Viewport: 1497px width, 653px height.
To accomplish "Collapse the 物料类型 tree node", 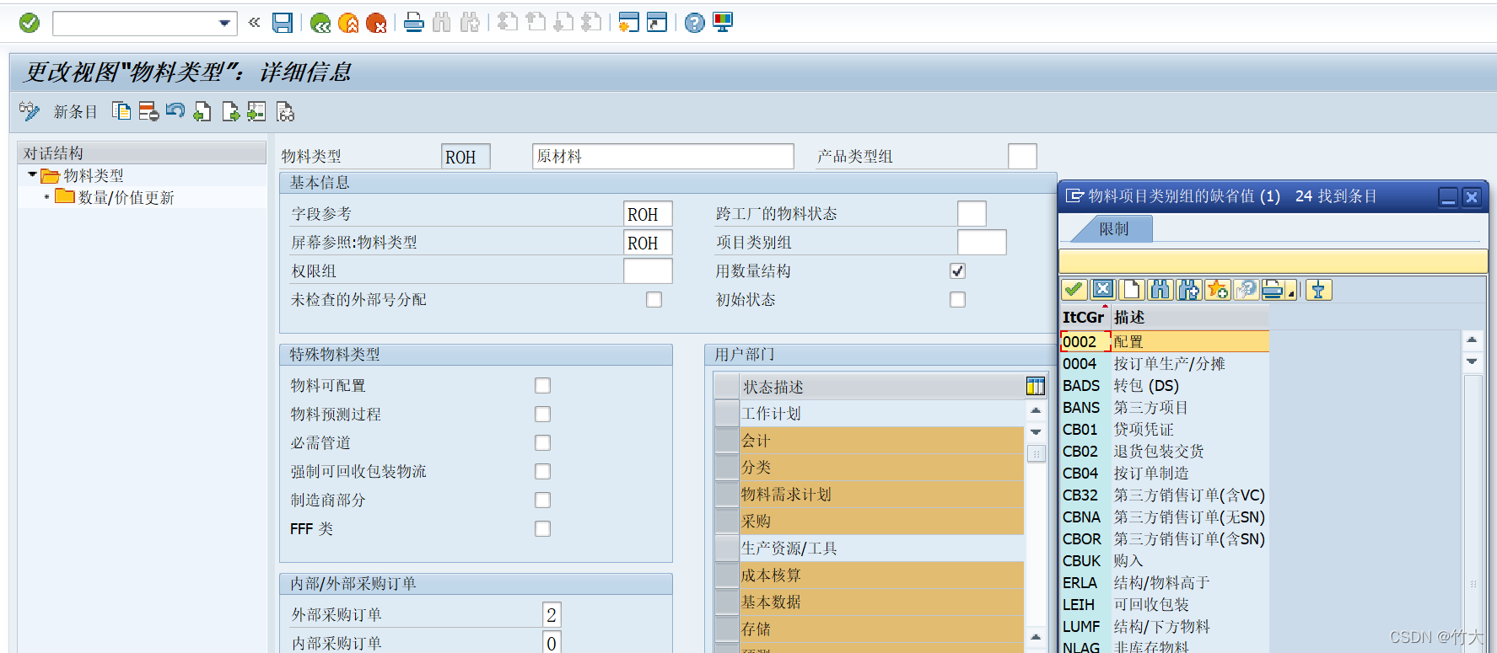I will (x=33, y=174).
